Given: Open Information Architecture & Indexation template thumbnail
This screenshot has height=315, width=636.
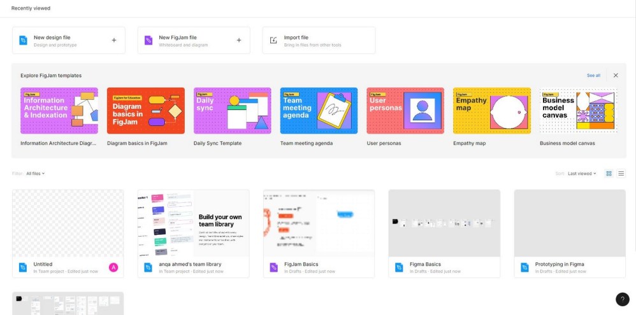Looking at the screenshot, I should 59,111.
